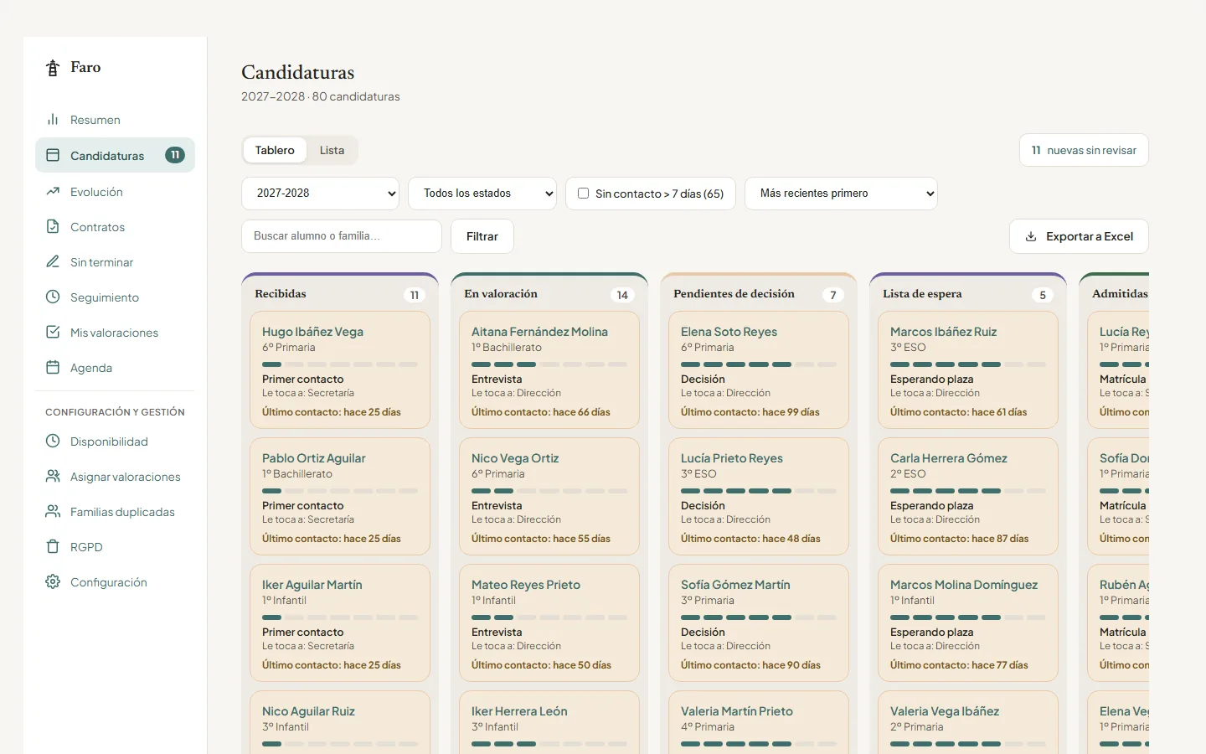This screenshot has height=754, width=1206.
Task: Open the 'Más recientes primero' sort dropdown
Action: click(x=841, y=194)
